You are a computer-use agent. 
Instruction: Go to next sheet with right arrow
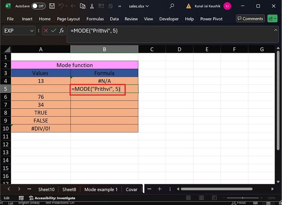pyautogui.click(x=19, y=189)
